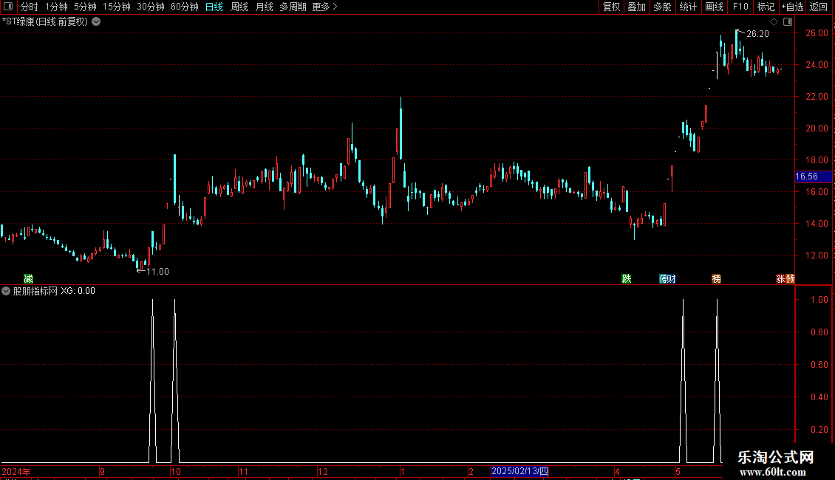Switch to 月线 monthly chart

click(x=264, y=7)
